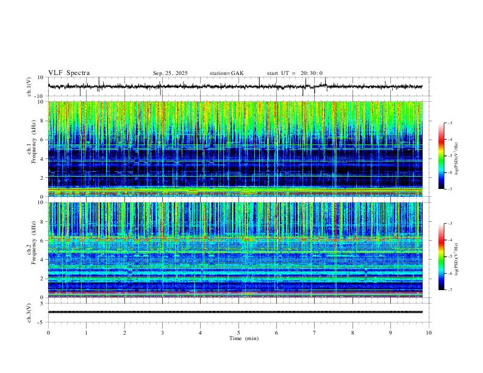Click the "5" tick on ch.3(V) axis
This screenshot has height=373, width=483.
click(42, 304)
